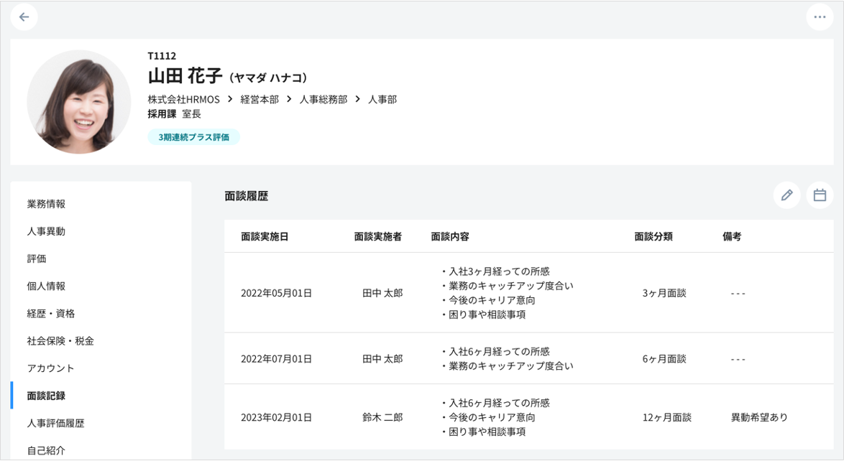Click the 山田 花子 profile photo
Image resolution: width=844 pixels, height=461 pixels.
tap(78, 101)
